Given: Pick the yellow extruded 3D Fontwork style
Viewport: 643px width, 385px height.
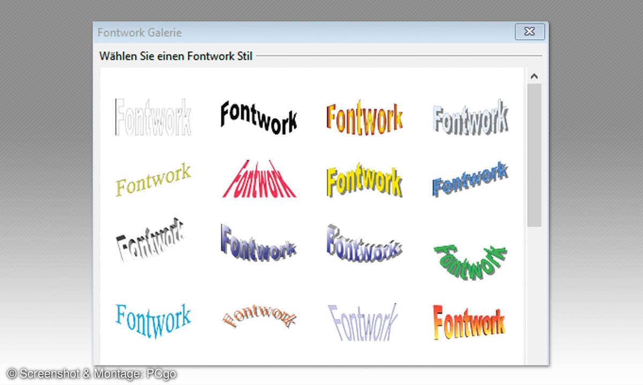Looking at the screenshot, I should click(364, 181).
